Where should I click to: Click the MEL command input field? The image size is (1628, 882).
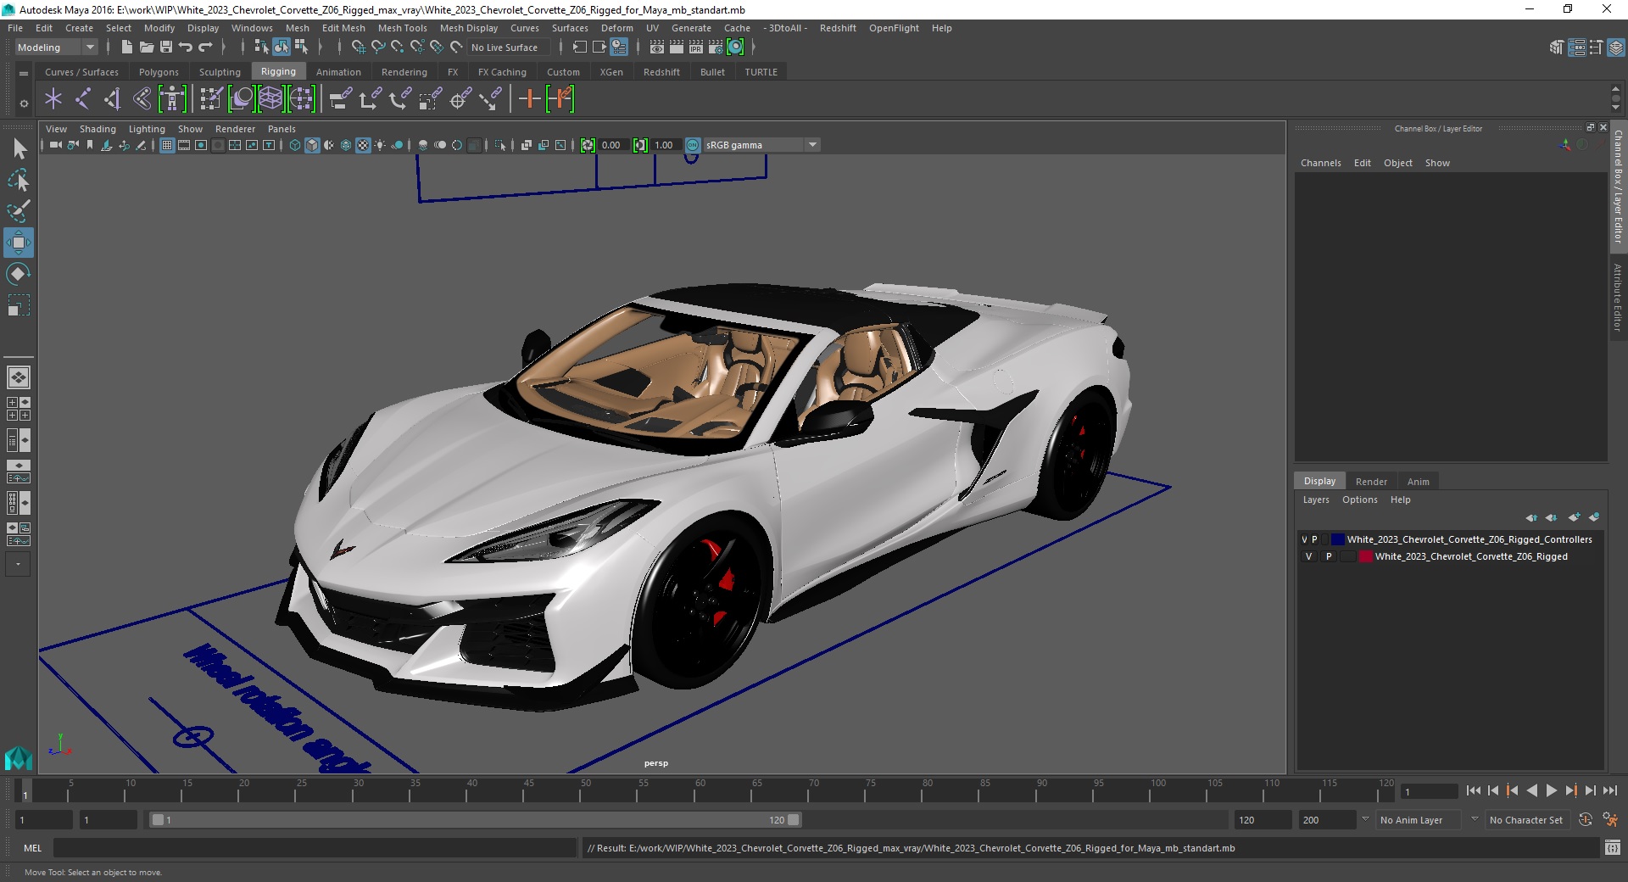pos(315,848)
